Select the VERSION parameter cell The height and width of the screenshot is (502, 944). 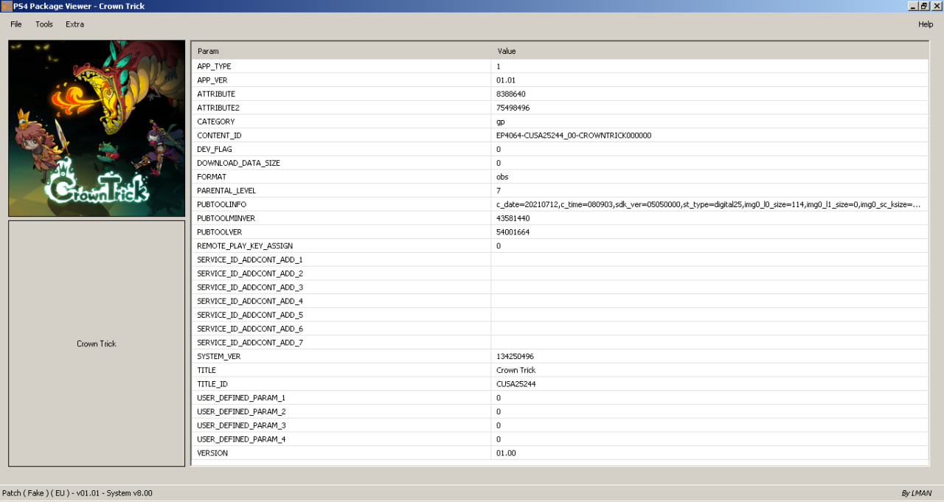point(341,453)
